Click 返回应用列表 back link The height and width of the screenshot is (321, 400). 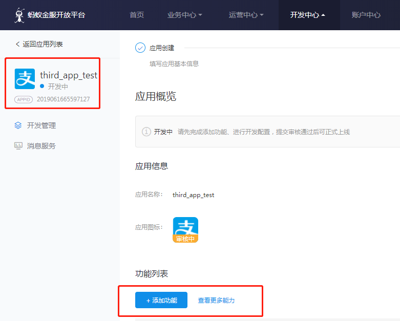(x=39, y=44)
